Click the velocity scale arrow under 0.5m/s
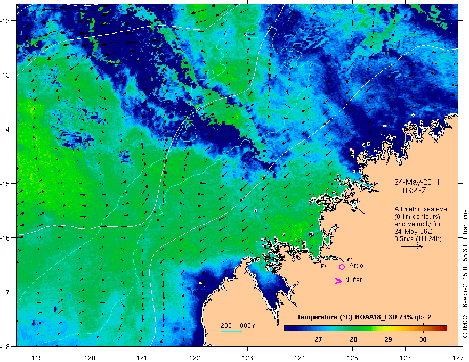The height and width of the screenshot is (362, 469). [412, 246]
